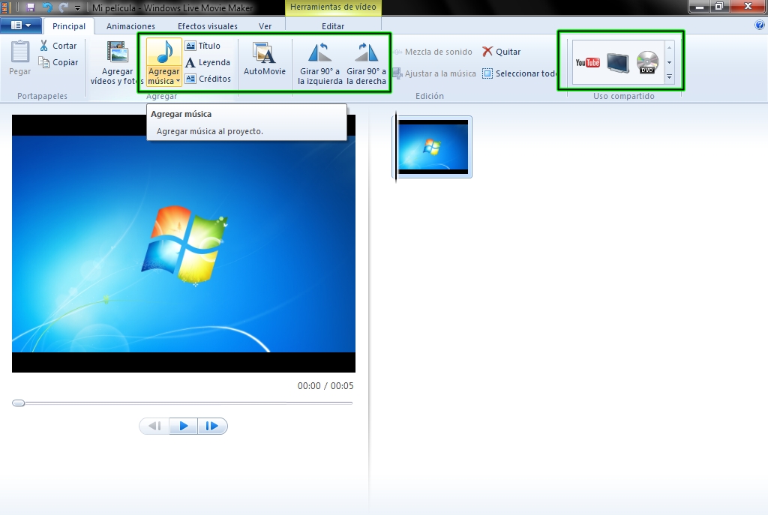Click the Movie Maker title bar app icon
This screenshot has width=768, height=515.
pyautogui.click(x=5, y=7)
